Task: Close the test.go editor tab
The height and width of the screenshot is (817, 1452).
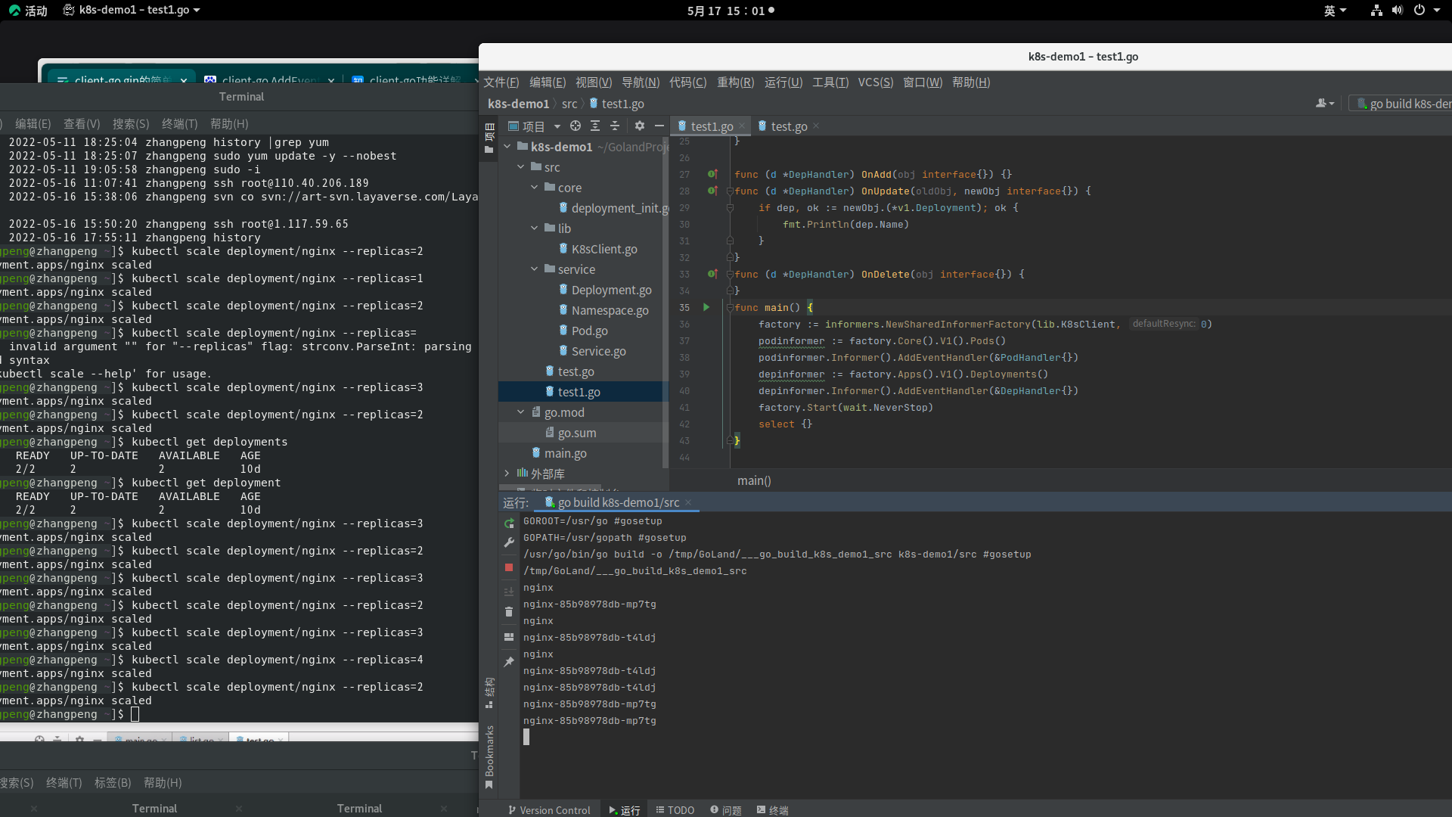Action: pos(816,126)
